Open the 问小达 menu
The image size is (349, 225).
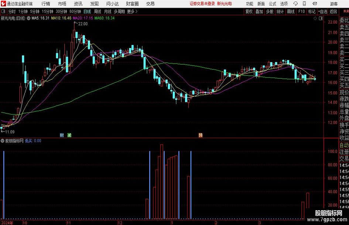click(112, 4)
